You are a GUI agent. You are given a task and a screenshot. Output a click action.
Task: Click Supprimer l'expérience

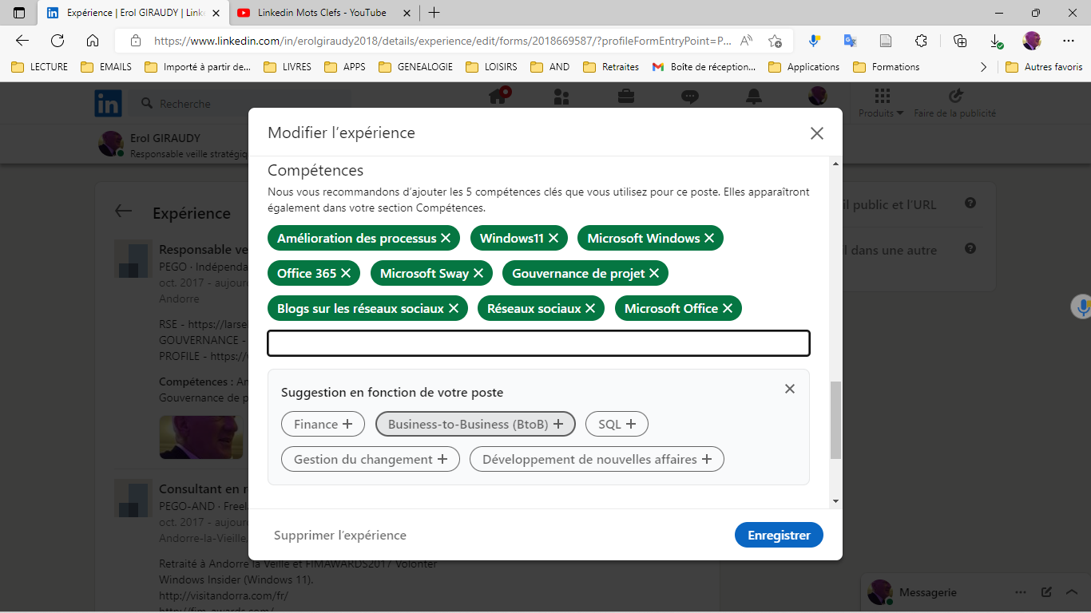(340, 535)
